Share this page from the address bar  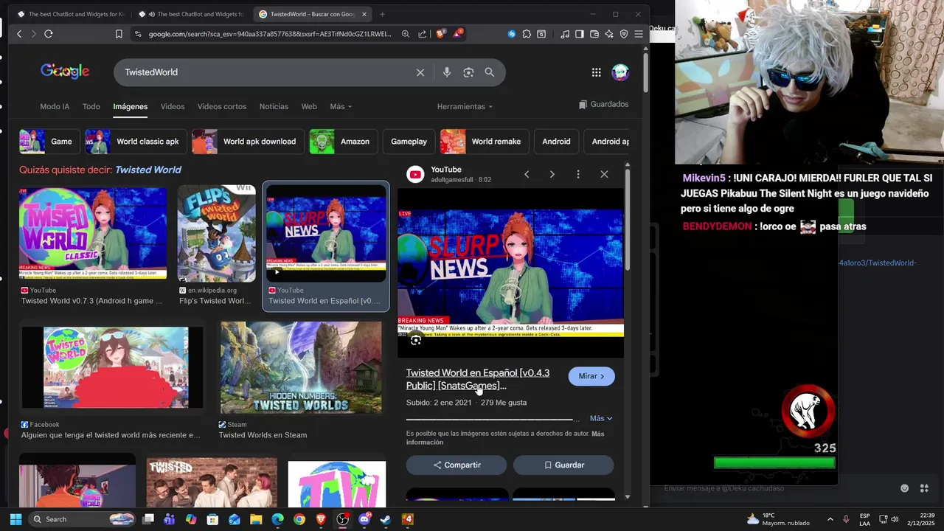pyautogui.click(x=422, y=34)
